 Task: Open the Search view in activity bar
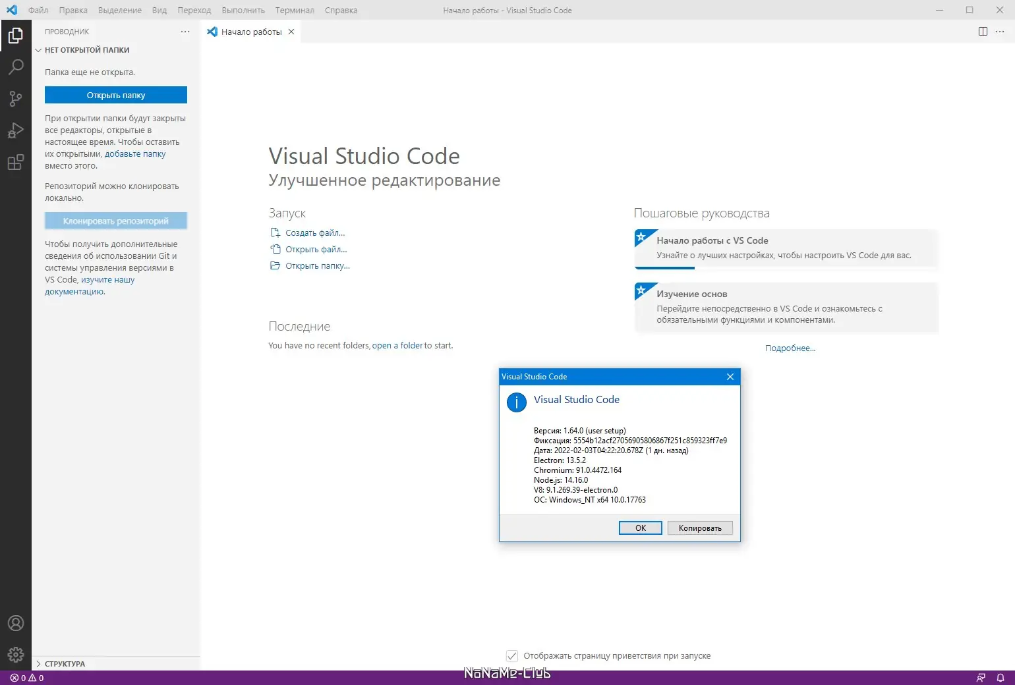tap(16, 67)
